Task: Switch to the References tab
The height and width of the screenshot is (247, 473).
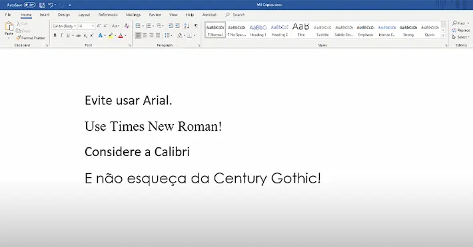Action: pos(108,15)
